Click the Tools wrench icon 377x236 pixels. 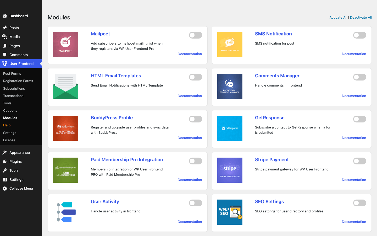coord(5,170)
